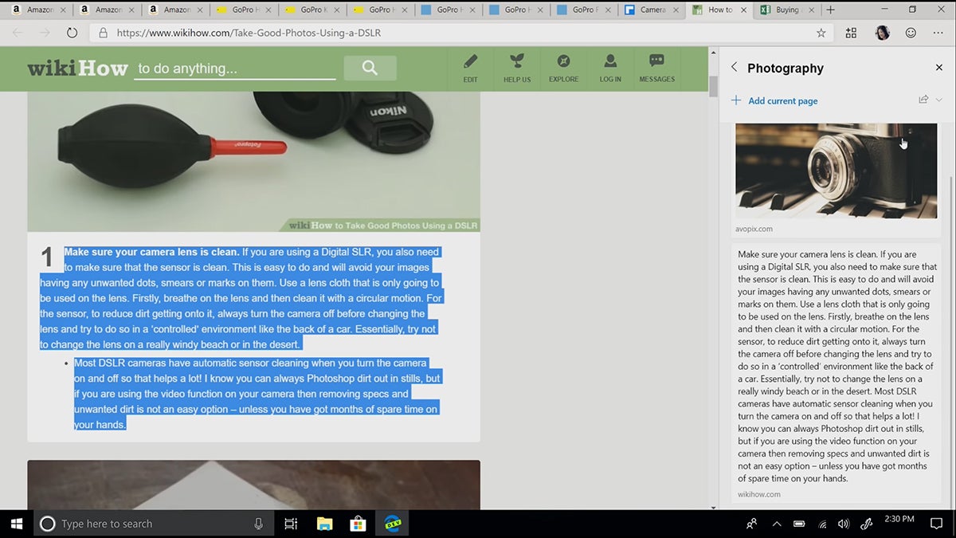Click the Add current page link

[x=784, y=100]
